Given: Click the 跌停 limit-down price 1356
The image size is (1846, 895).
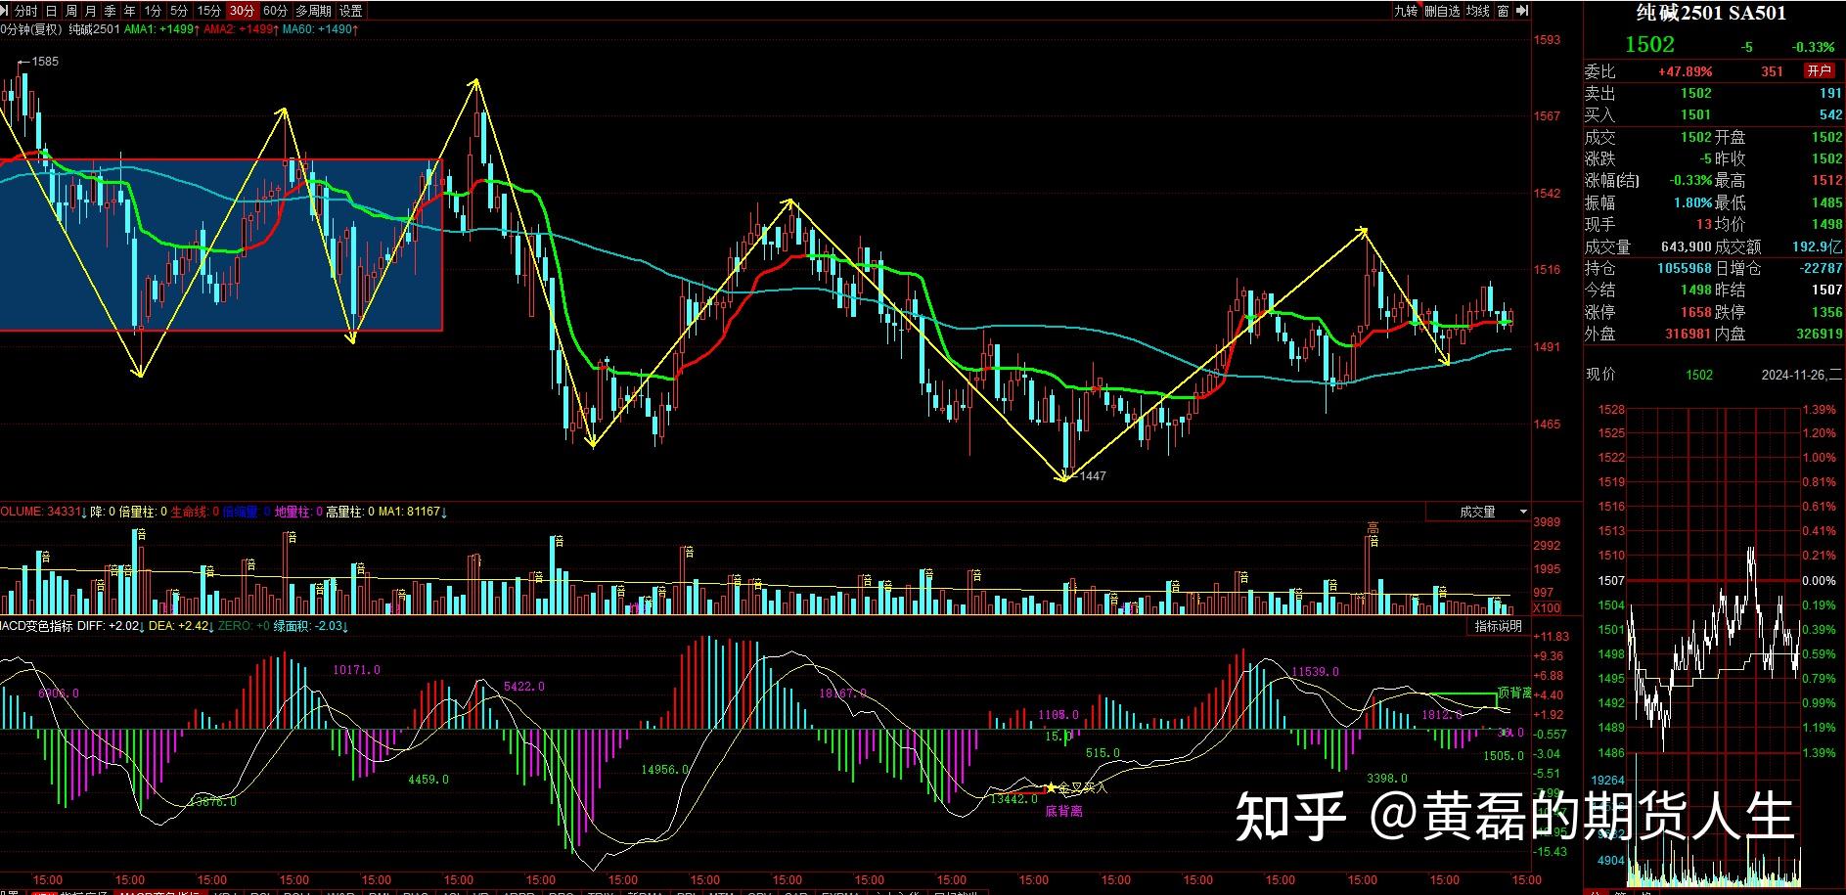Looking at the screenshot, I should (1826, 312).
